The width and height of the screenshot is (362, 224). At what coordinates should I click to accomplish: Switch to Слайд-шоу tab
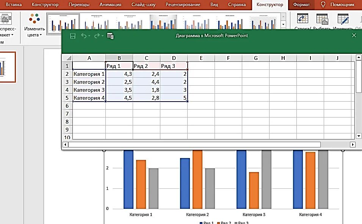point(143,5)
